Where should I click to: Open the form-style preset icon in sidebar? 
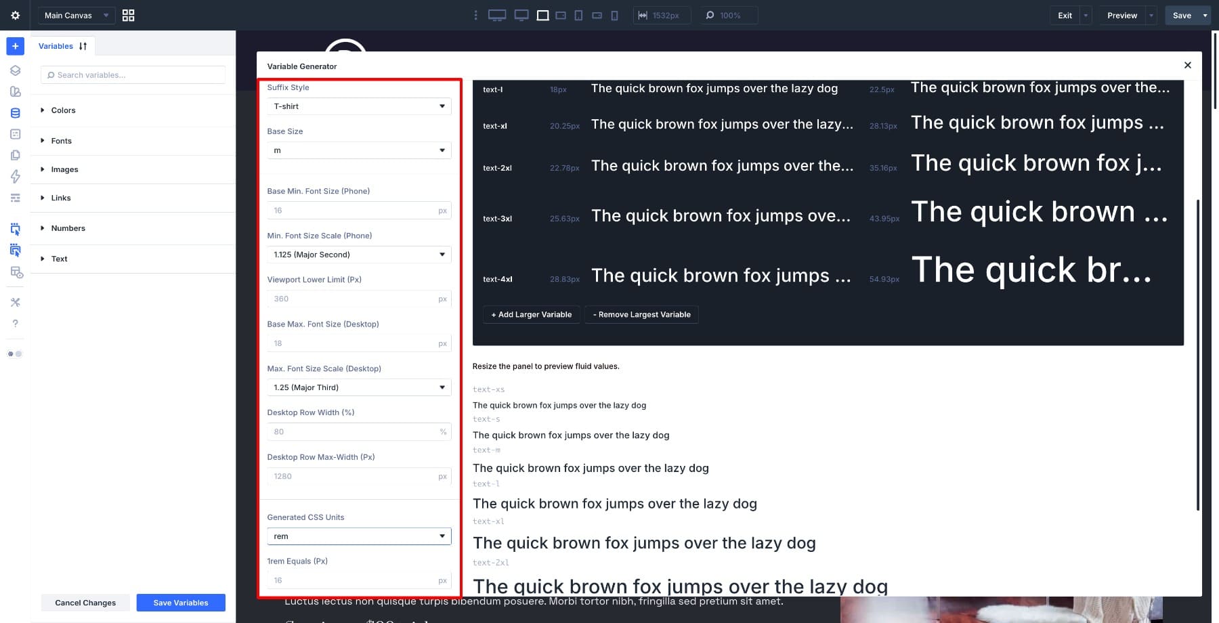click(x=15, y=134)
